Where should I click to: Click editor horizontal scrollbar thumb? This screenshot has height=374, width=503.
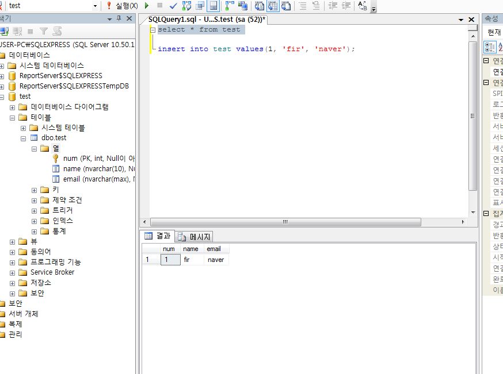pyautogui.click(x=285, y=222)
